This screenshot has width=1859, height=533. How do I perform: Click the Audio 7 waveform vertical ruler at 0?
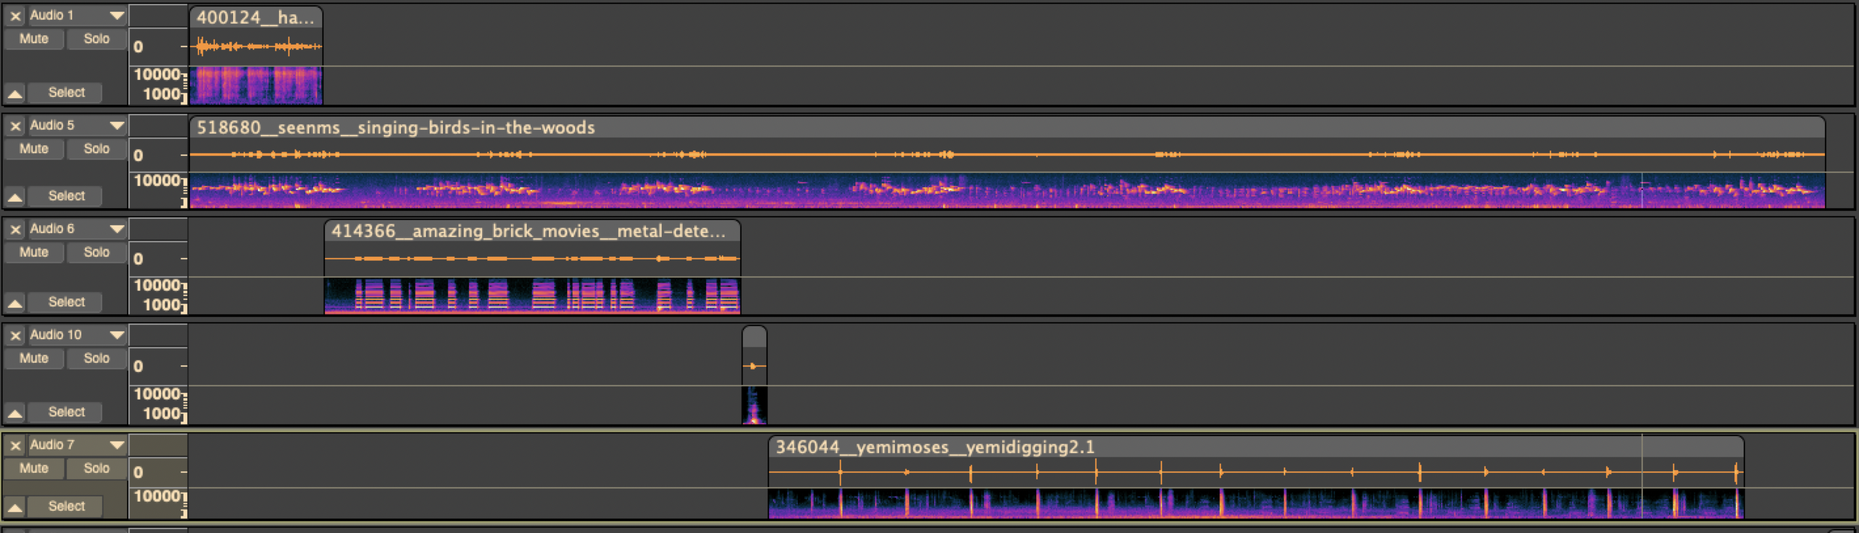pos(159,472)
